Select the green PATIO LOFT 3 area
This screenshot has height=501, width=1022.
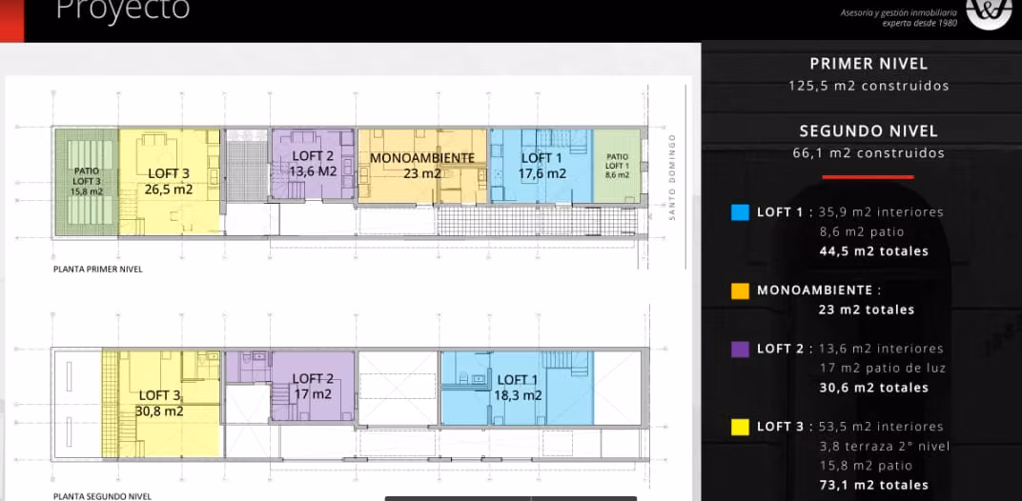pyautogui.click(x=86, y=182)
